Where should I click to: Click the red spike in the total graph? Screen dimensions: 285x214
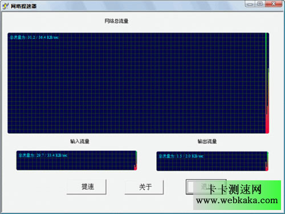pos(267,122)
